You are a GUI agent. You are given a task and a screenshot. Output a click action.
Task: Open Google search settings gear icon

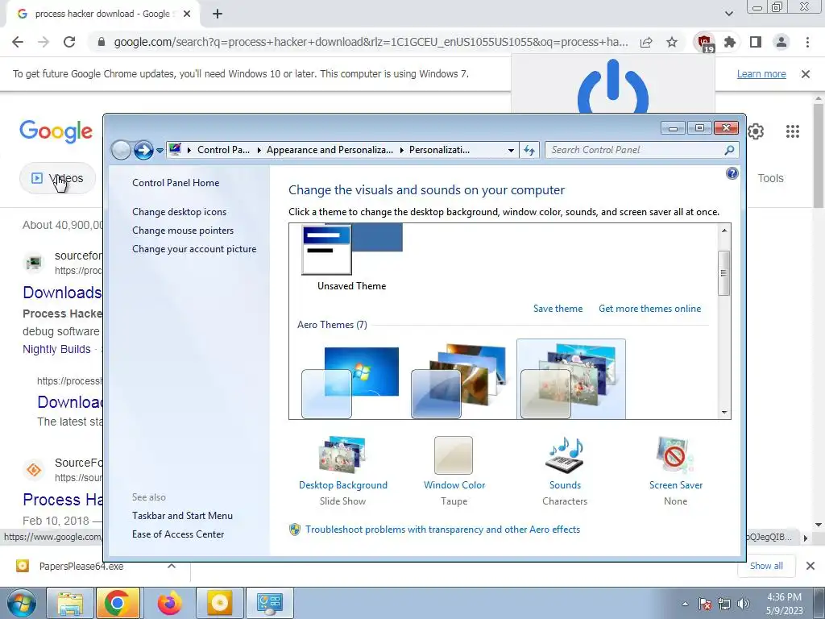coord(756,131)
